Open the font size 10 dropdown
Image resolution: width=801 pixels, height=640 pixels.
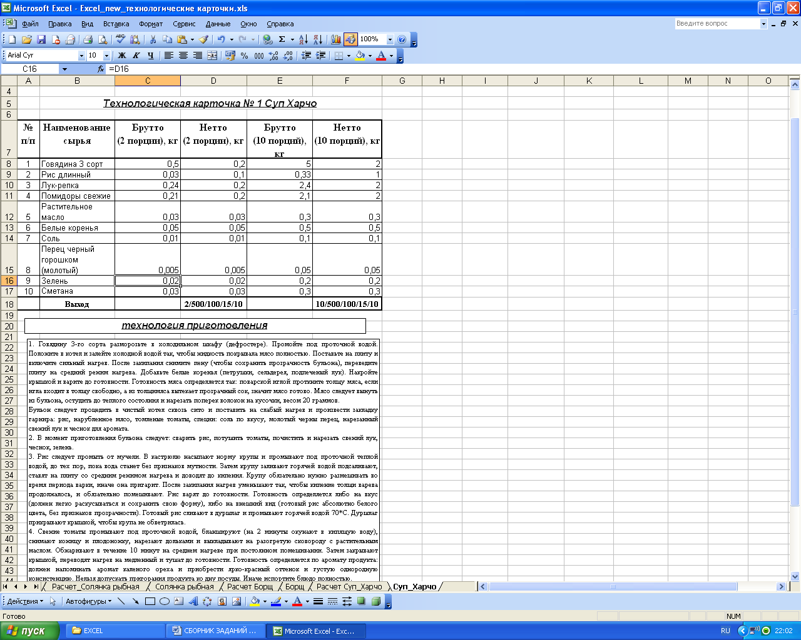tap(106, 56)
